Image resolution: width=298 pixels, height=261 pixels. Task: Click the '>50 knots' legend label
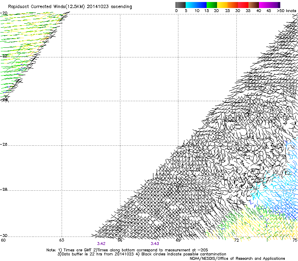point(286,11)
